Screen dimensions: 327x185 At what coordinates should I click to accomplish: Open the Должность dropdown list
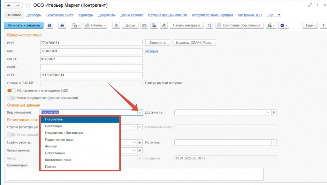(269, 112)
